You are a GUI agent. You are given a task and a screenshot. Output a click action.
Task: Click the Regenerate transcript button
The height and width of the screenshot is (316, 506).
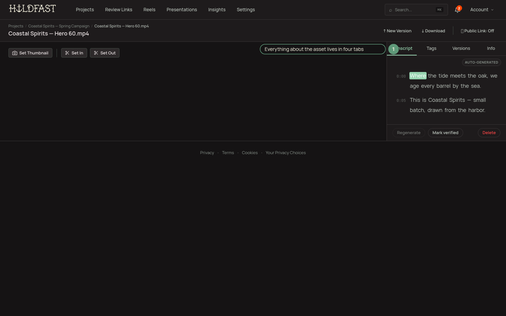coord(409,133)
